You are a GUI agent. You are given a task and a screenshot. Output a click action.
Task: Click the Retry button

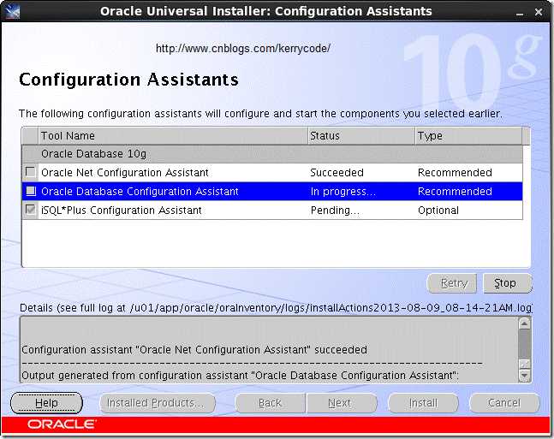454,283
